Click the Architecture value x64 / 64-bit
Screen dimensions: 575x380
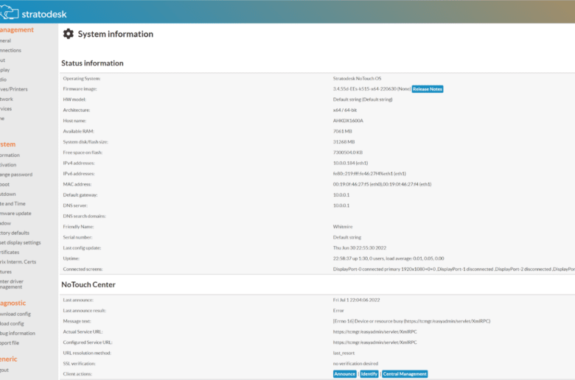pos(345,110)
